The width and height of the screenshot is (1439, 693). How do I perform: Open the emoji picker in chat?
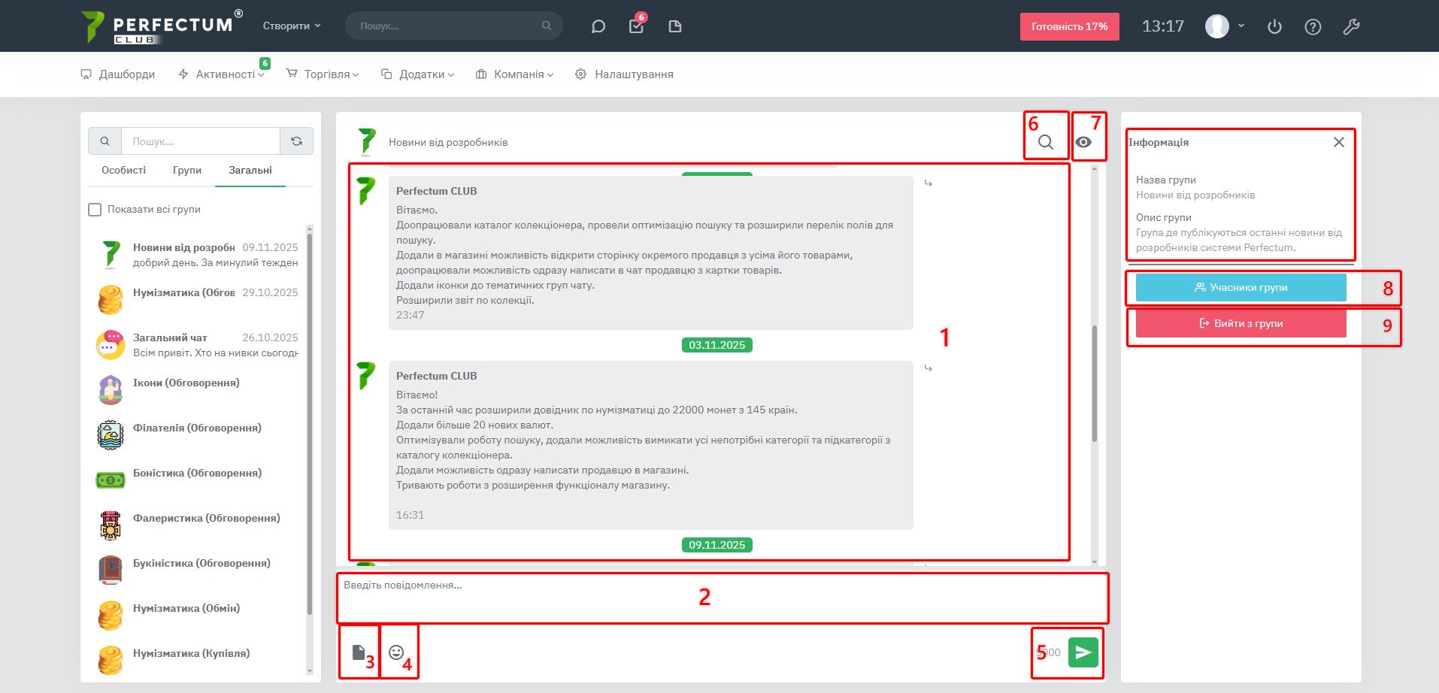[396, 652]
